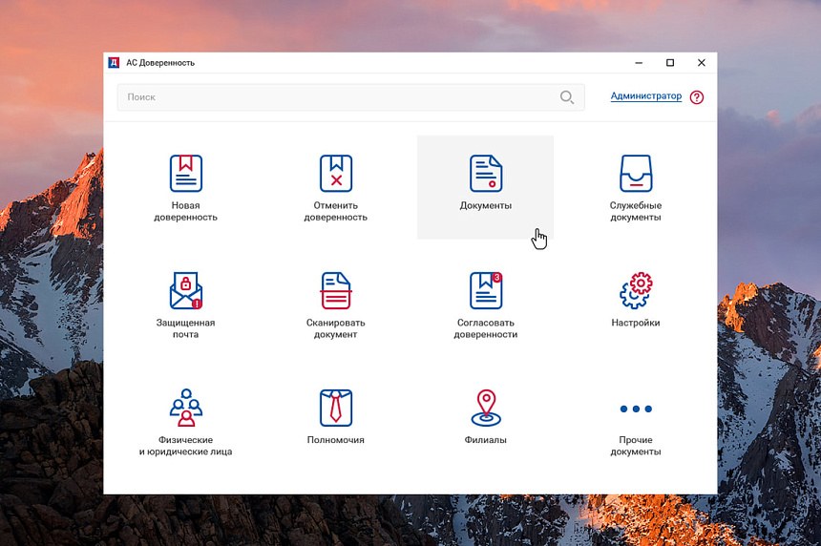Open the Документы icon
Viewport: 821px width, 546px height.
click(x=486, y=174)
